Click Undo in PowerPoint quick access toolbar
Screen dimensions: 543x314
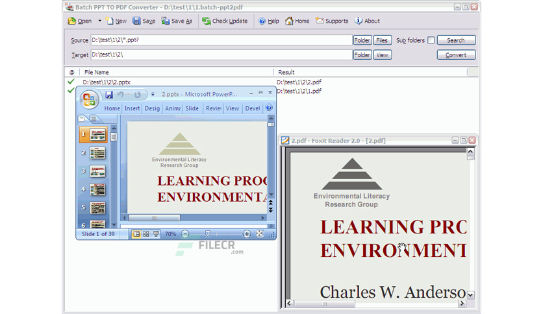[120, 95]
